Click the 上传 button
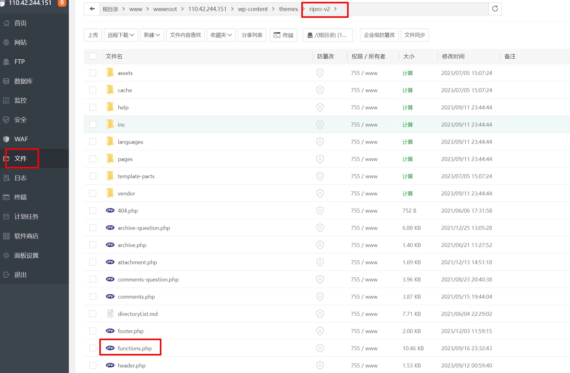 (93, 35)
